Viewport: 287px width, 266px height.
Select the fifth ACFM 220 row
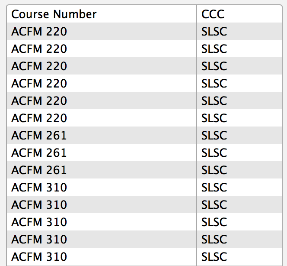[144, 101]
